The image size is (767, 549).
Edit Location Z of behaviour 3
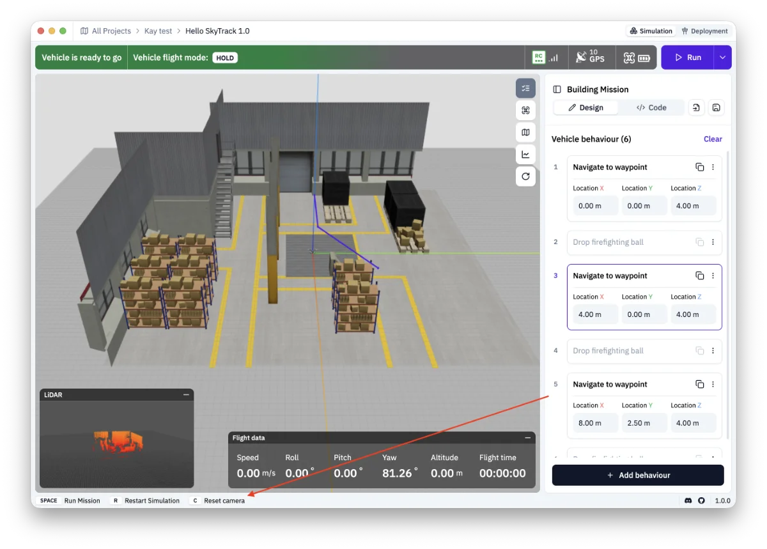693,314
